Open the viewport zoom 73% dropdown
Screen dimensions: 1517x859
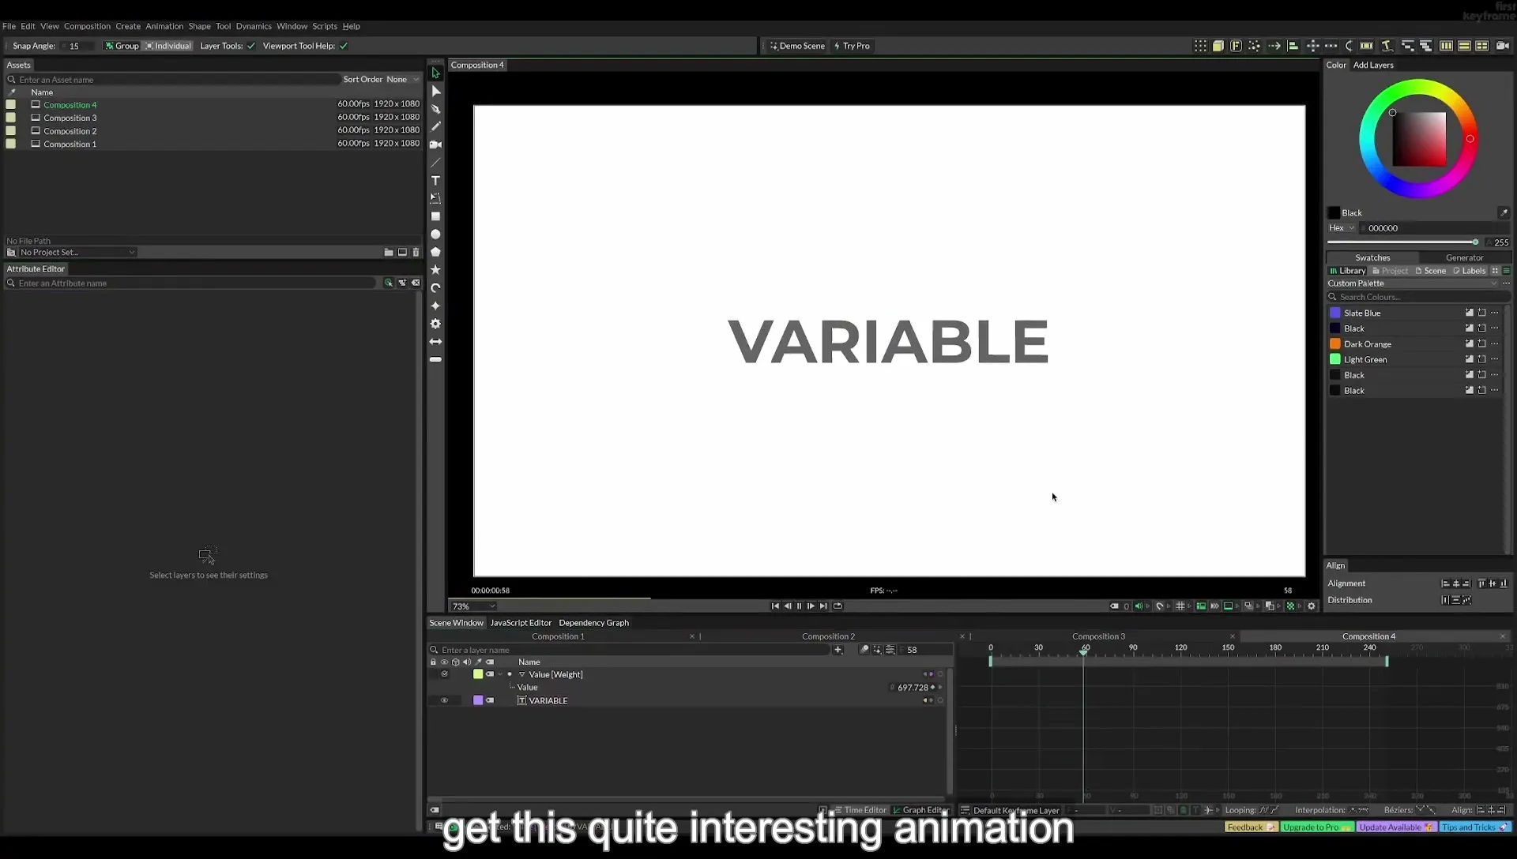[x=472, y=606]
